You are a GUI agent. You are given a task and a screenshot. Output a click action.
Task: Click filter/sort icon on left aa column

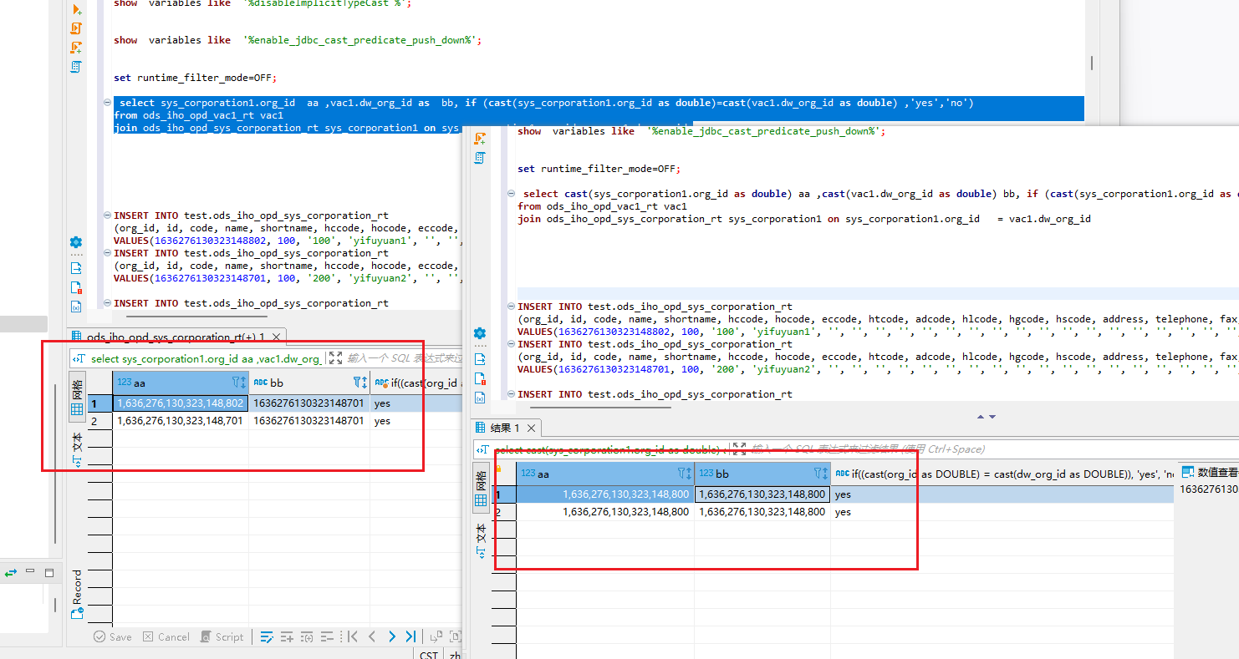[238, 383]
